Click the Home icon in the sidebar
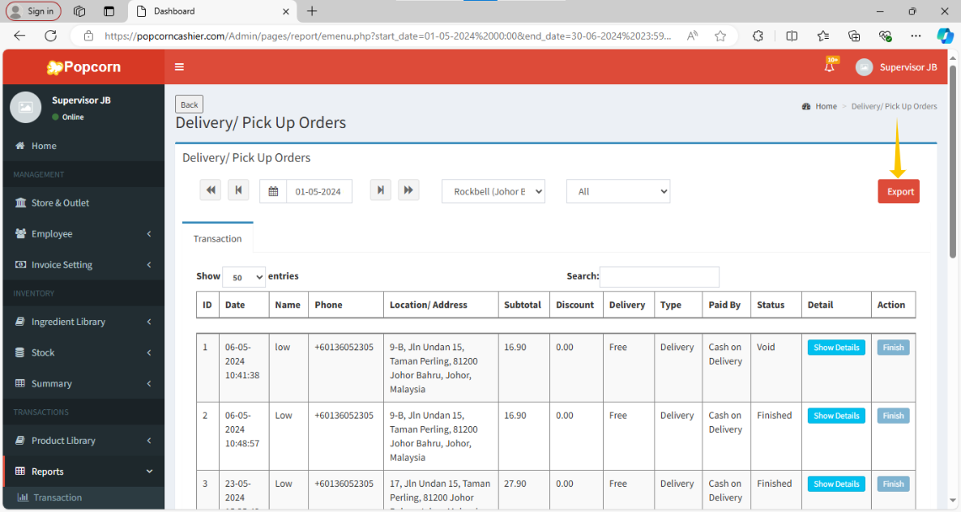This screenshot has width=961, height=512. coord(20,146)
